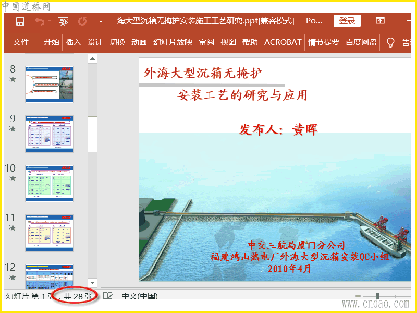Click thumbnail pane scroll down arrow
The width and height of the screenshot is (417, 313).
coord(93,283)
